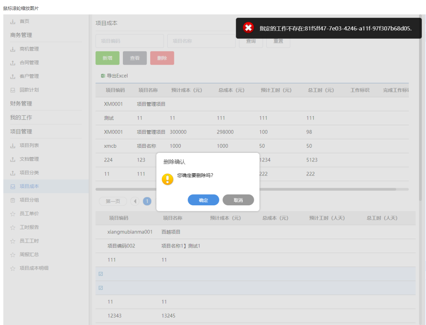426x325 pixels.
Task: Click the icon beside 项目分类
Action: point(13,173)
